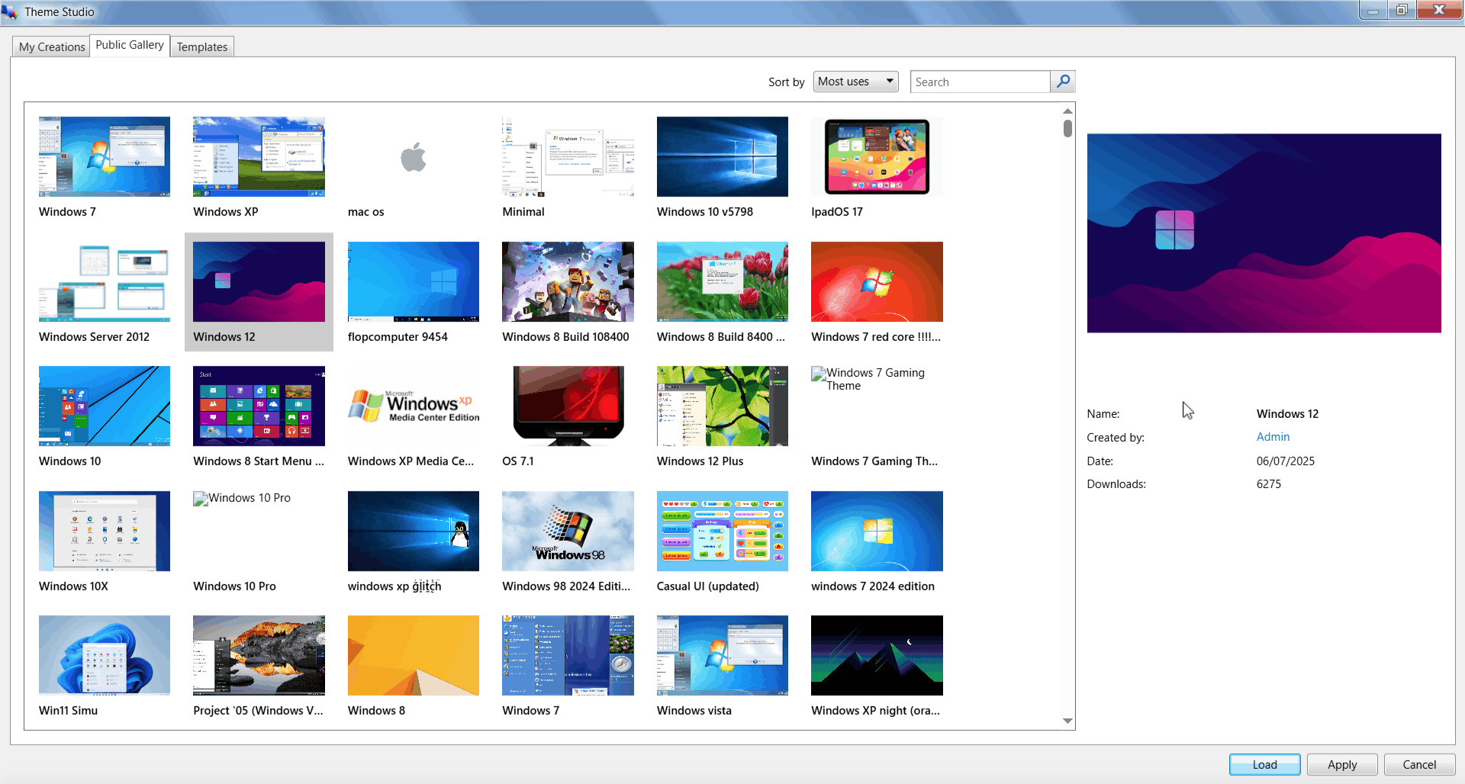The image size is (1465, 784).
Task: Open the Sort by dropdown
Action: (855, 81)
